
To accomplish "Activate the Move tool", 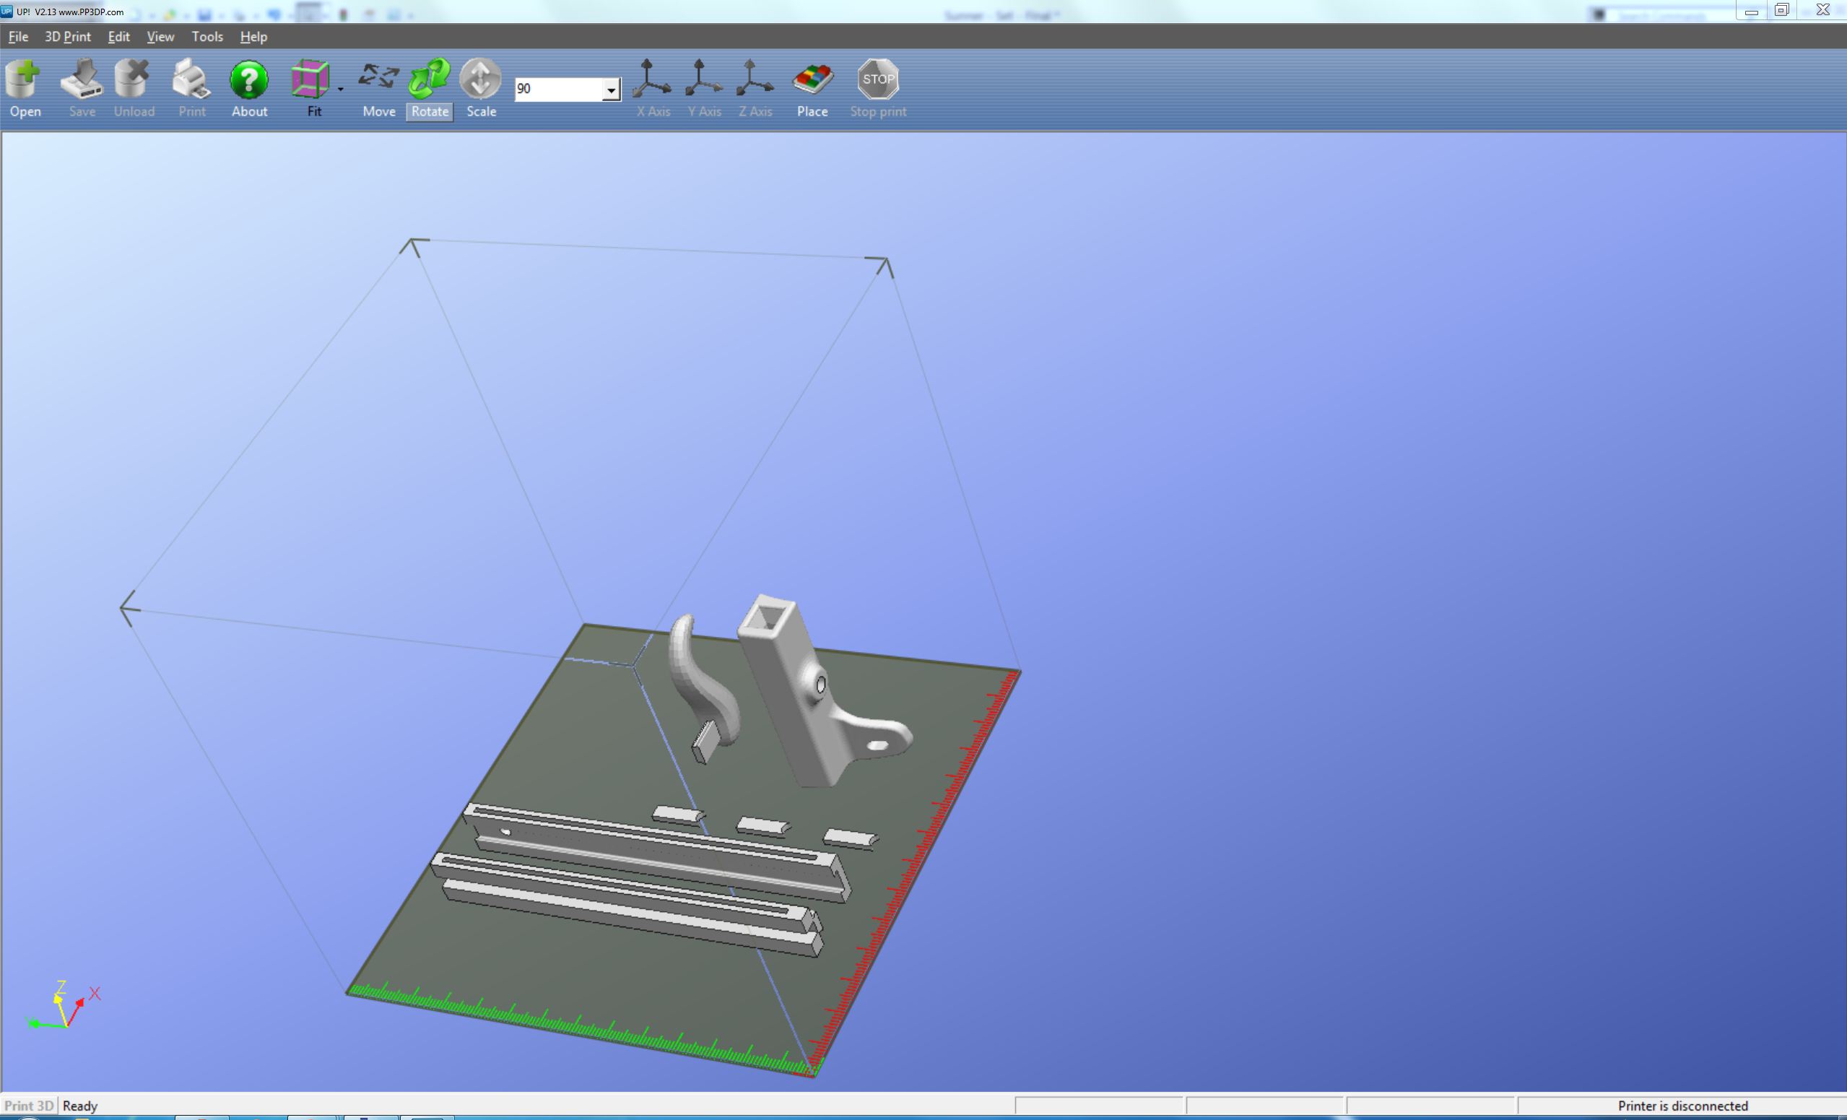I will (378, 79).
